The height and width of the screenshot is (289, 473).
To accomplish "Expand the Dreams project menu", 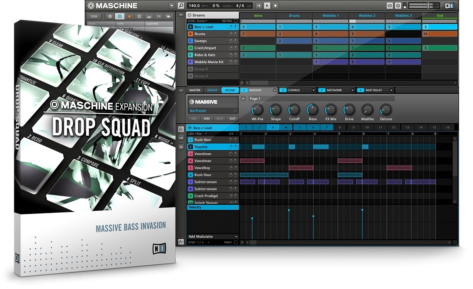I will (x=190, y=15).
